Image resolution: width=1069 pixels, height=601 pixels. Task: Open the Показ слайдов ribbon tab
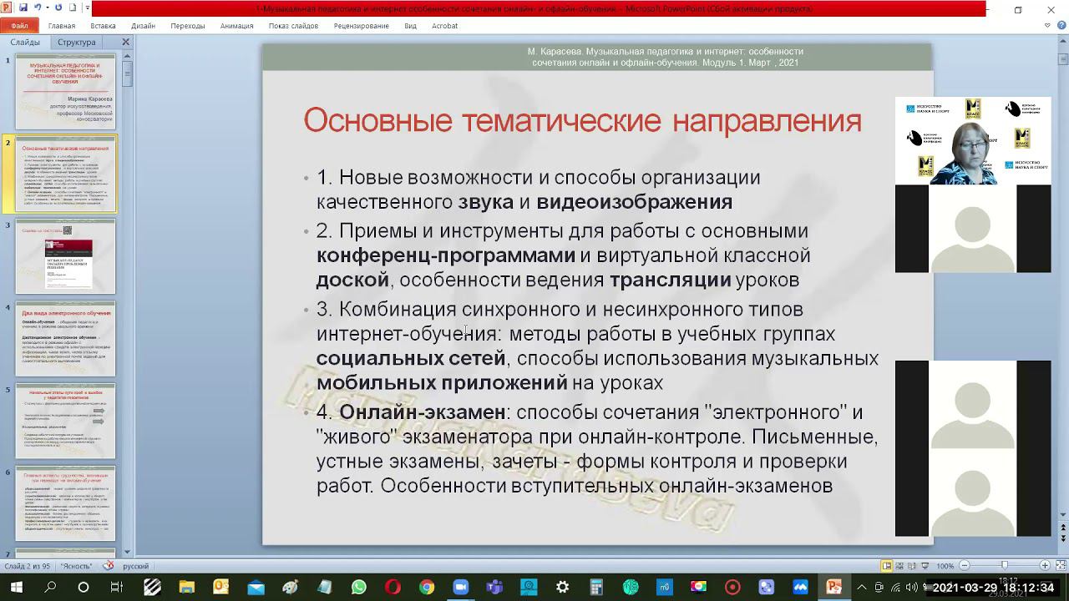293,26
